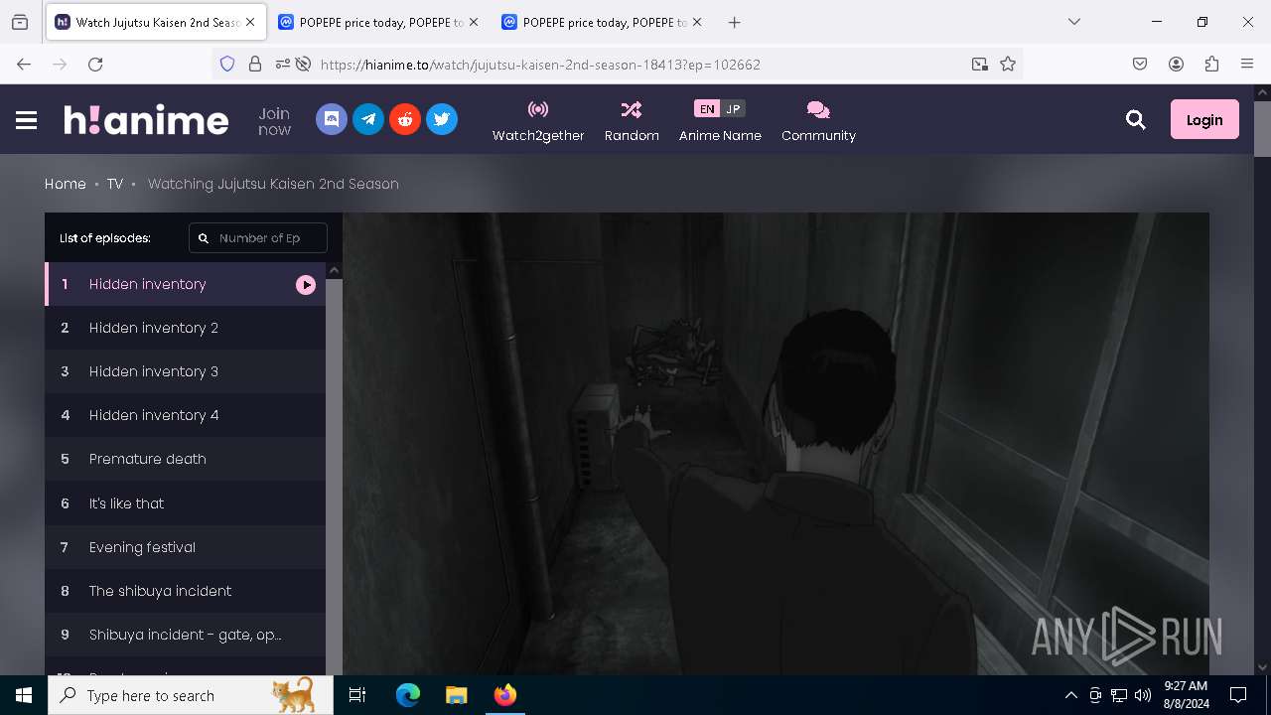Select episode 8 The shibuya incident
Screen dimensions: 1271x715
185,591
